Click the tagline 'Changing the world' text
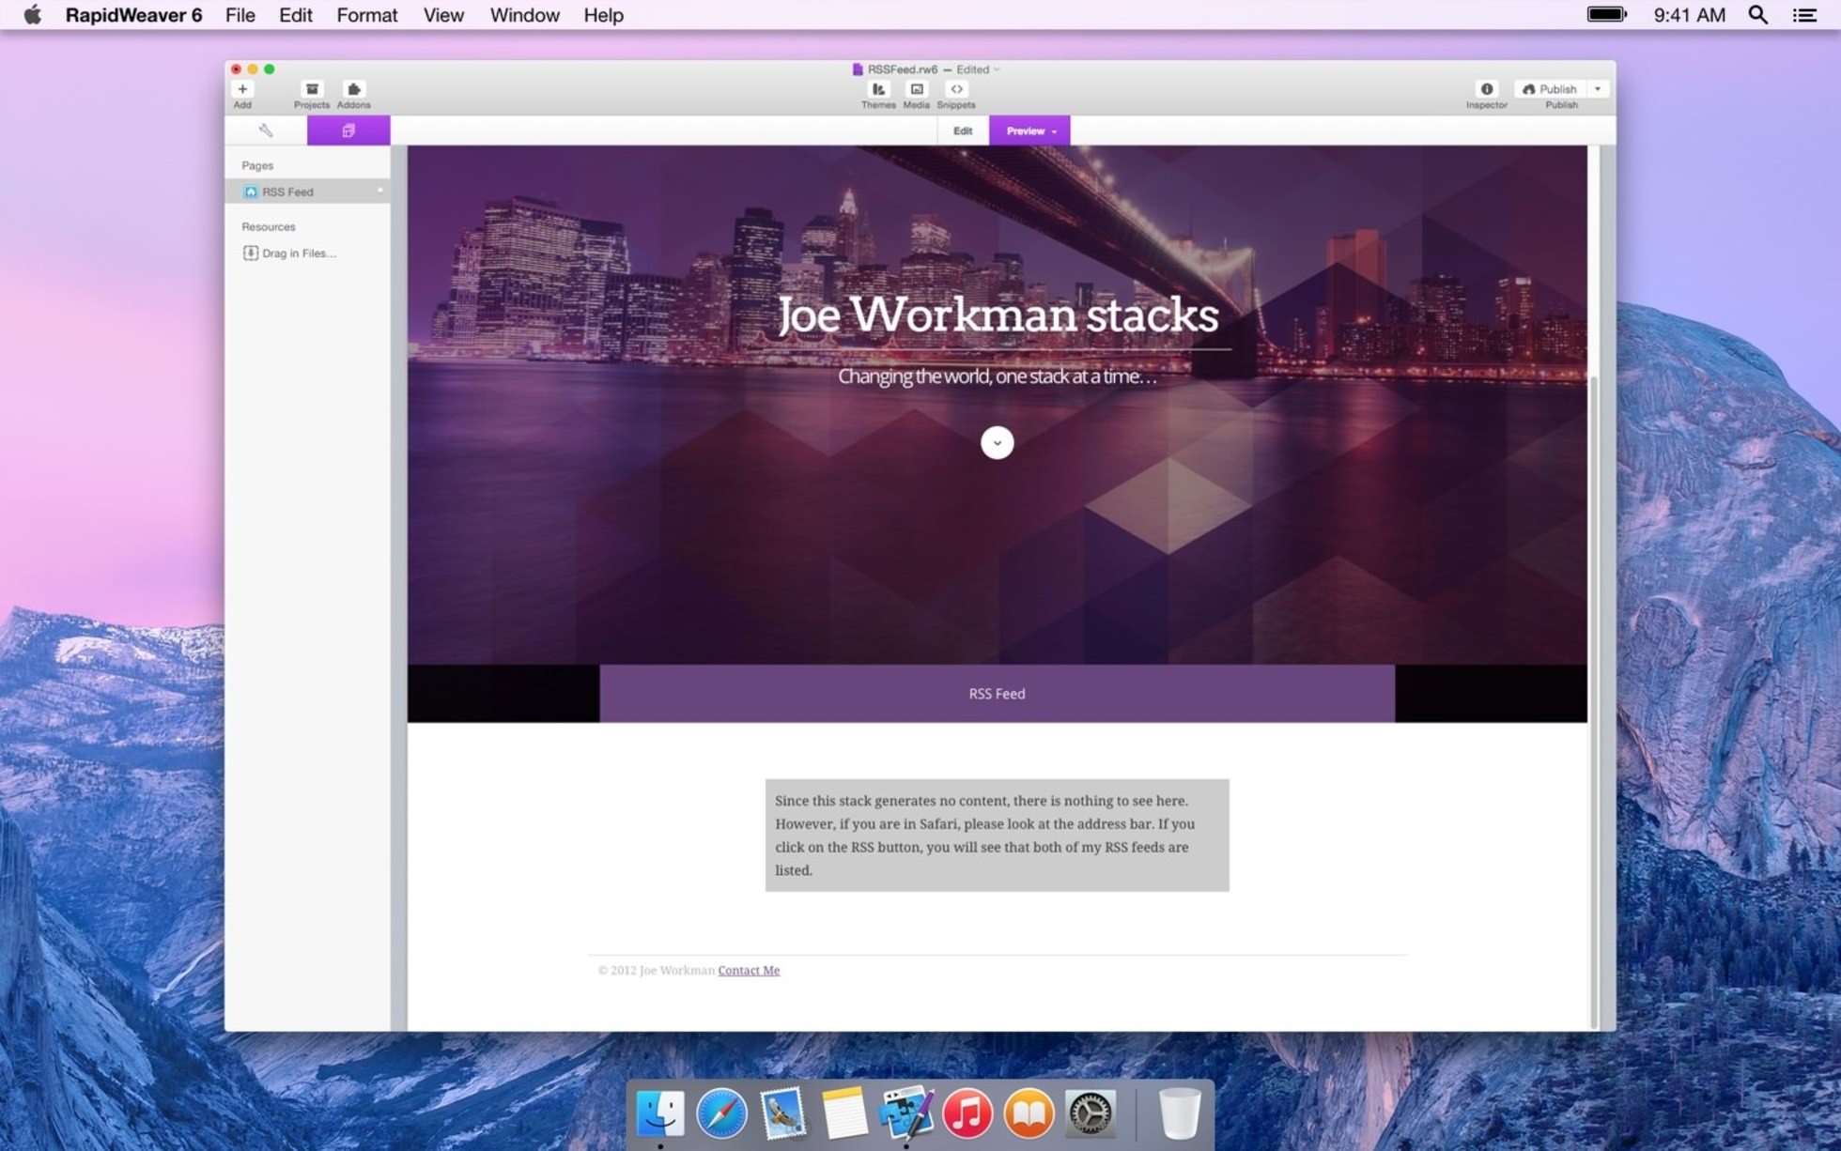The width and height of the screenshot is (1841, 1151). [x=997, y=376]
